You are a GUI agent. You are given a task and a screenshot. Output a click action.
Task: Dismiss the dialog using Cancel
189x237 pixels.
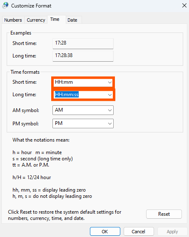coord(139,232)
